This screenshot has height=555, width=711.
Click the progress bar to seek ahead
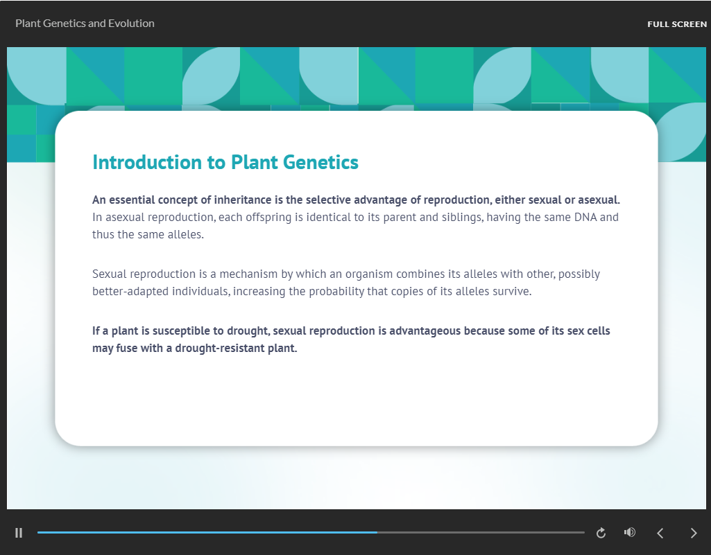(486, 533)
